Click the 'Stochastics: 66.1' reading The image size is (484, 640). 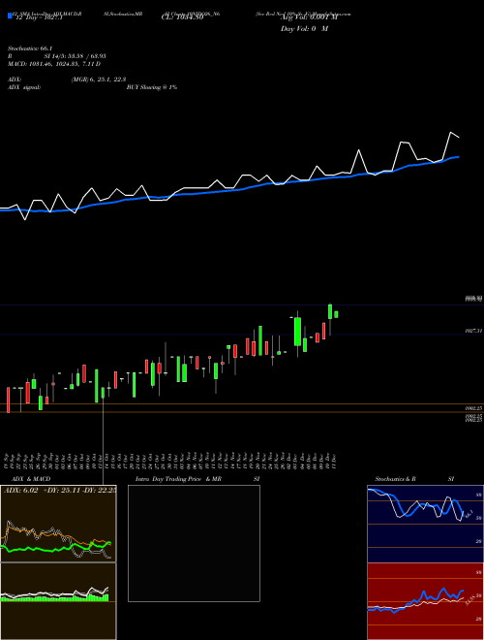pos(31,48)
